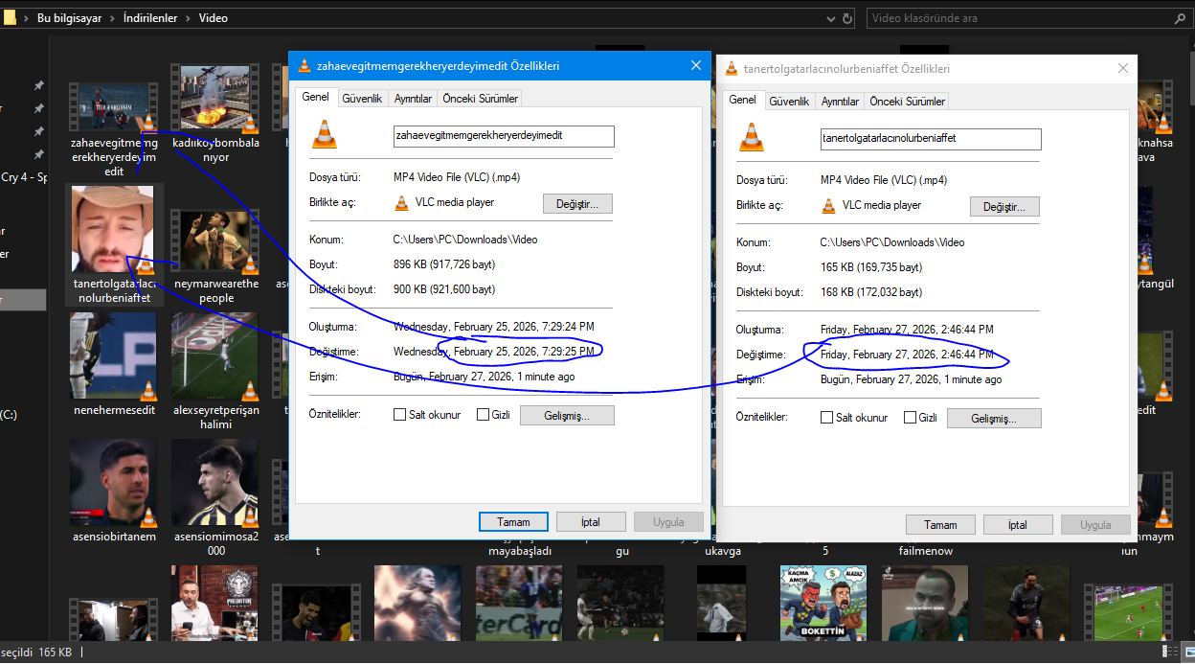Screen dimensions: 1195x664
Task: Click file label asensiobirtanem
Action: [113, 537]
